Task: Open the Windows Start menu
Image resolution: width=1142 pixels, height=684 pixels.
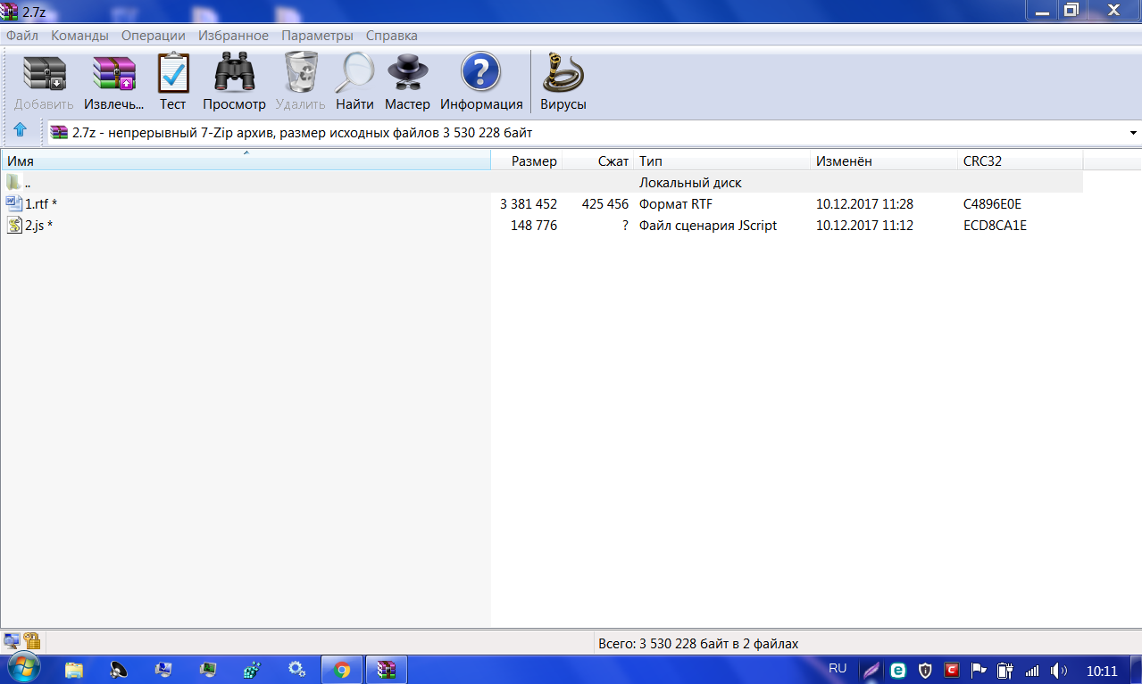Action: click(22, 669)
